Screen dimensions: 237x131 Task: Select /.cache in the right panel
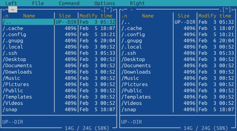click(178, 28)
